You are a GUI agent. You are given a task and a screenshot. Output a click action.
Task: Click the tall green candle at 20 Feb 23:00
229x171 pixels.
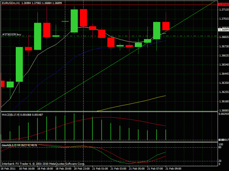(x=74, y=21)
